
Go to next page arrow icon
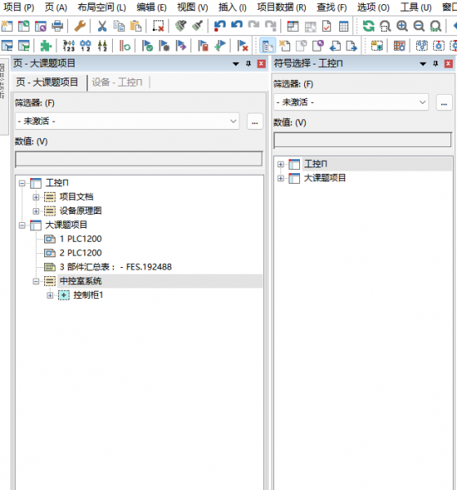tap(352, 46)
